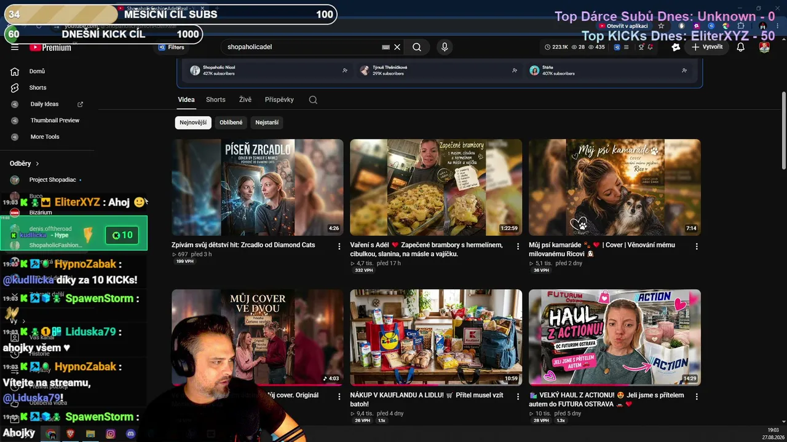
Task: Open options for Můj psí kamaráde video
Action: point(697,246)
